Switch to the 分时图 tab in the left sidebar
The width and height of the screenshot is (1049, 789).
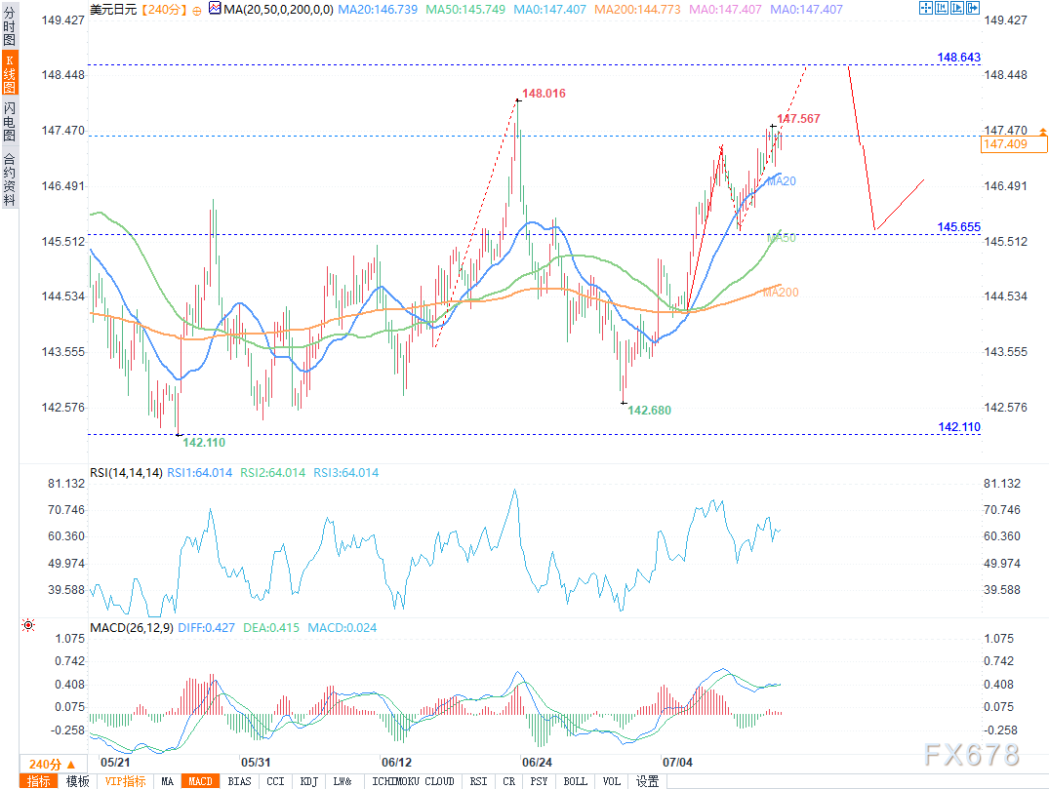point(9,24)
